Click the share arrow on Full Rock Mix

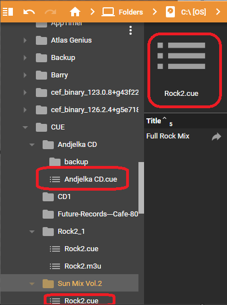[216, 137]
